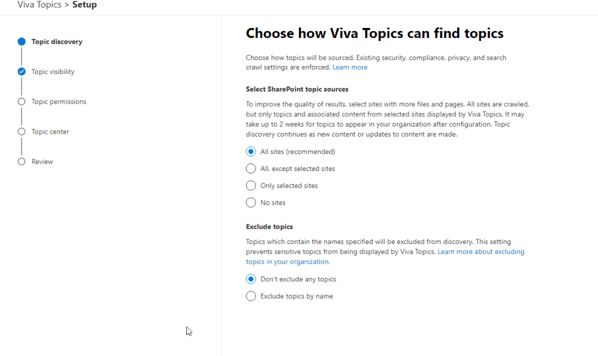Click Viva Topics in the breadcrumb
This screenshot has height=356, width=598.
[39, 5]
